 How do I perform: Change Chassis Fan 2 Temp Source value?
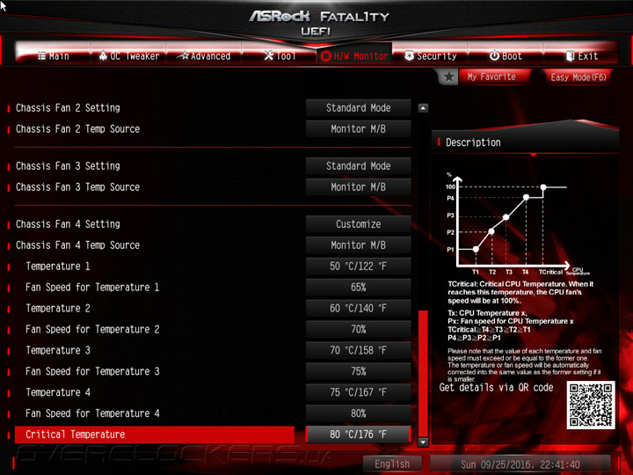(x=358, y=128)
